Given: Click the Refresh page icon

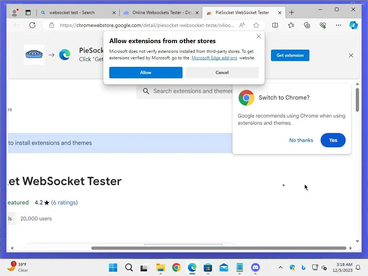Looking at the screenshot, I should tap(32, 25).
